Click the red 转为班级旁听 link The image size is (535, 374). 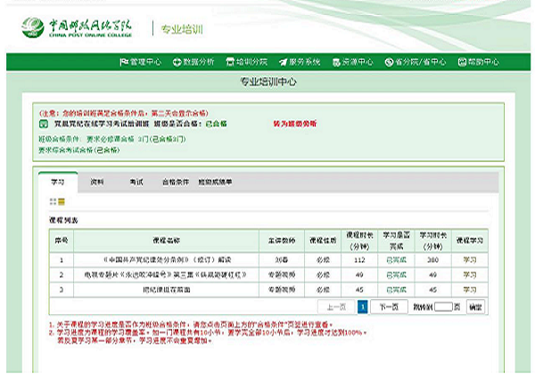click(x=293, y=124)
